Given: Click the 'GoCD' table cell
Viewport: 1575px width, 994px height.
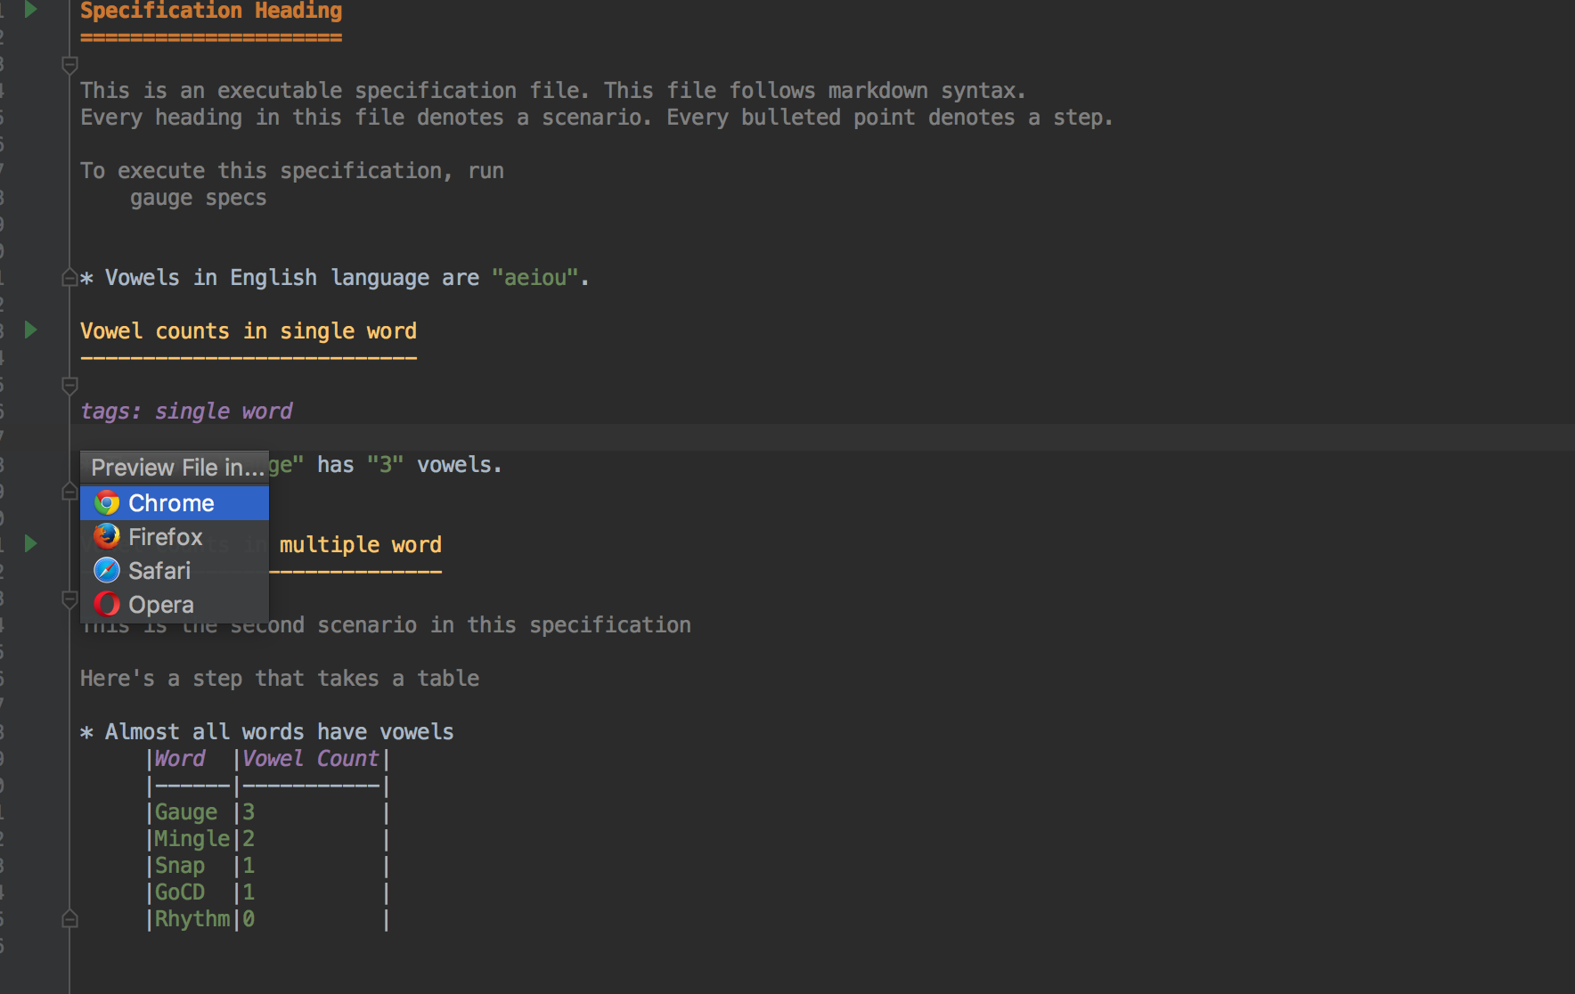Looking at the screenshot, I should click(x=180, y=892).
